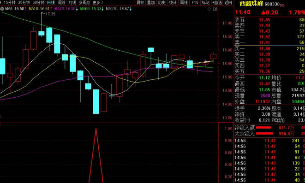305x183 pixels.
Task: Switch to the 30分钟 period tab
Action: (24, 2)
